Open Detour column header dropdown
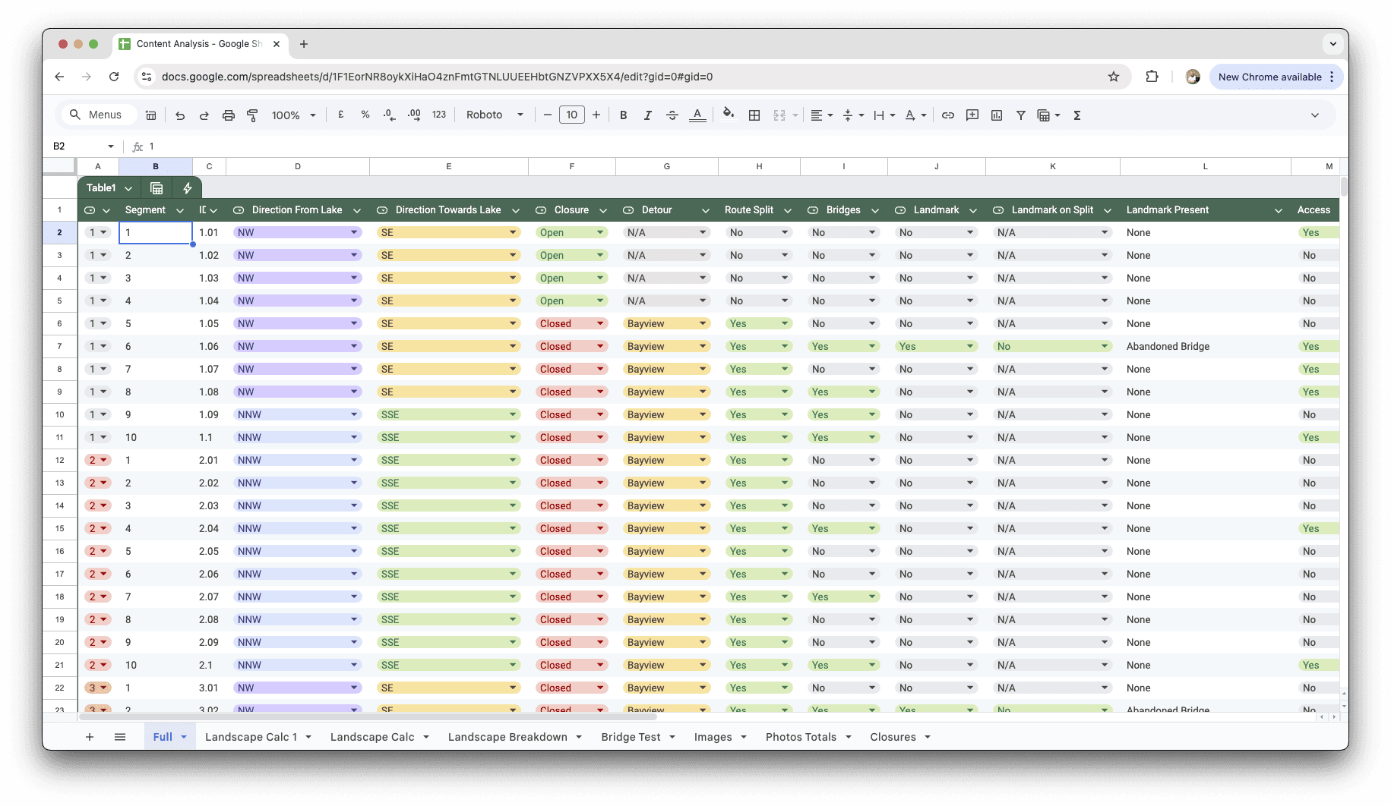The width and height of the screenshot is (1391, 806). point(706,210)
